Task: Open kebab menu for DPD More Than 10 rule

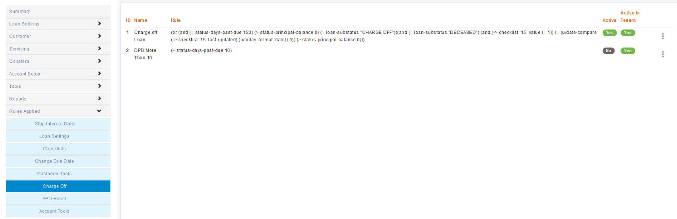Action: (663, 54)
